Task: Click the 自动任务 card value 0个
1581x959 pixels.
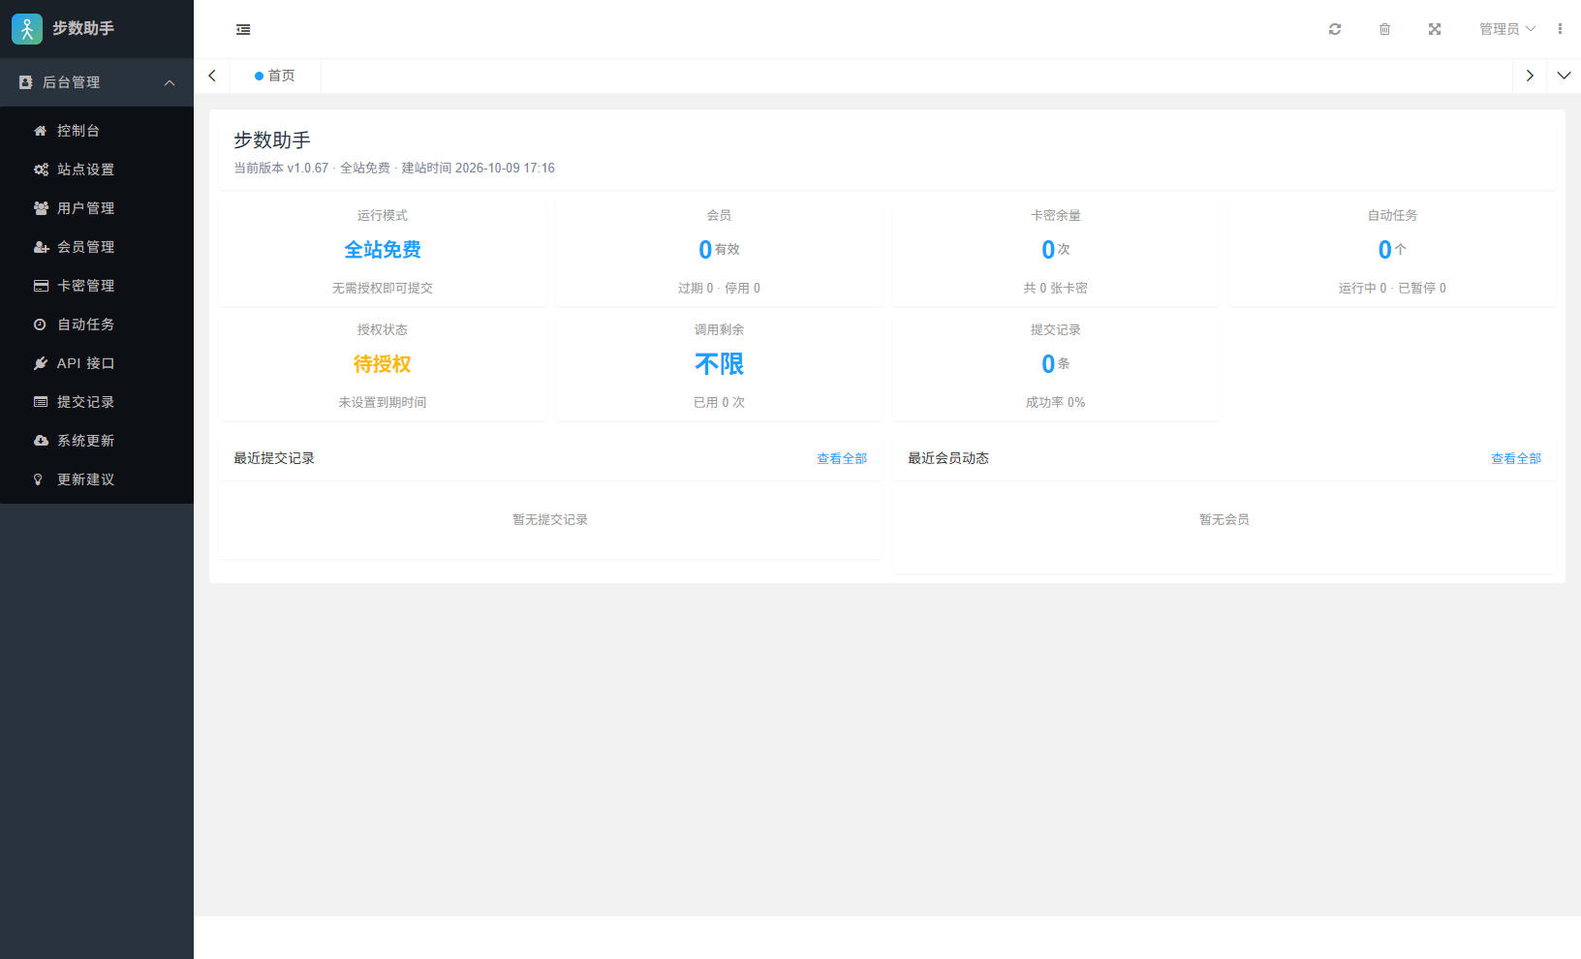Action: (x=1392, y=250)
